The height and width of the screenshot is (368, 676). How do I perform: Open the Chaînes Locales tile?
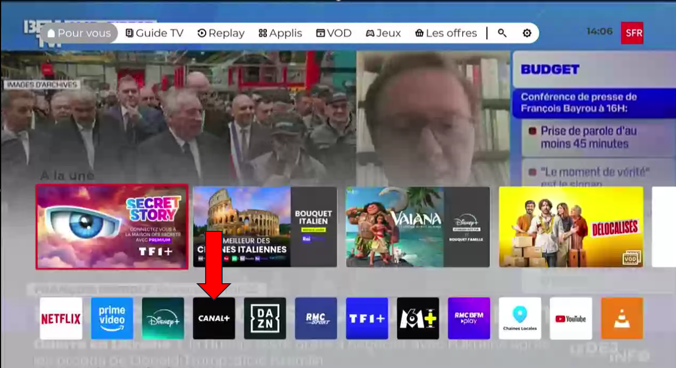click(520, 319)
